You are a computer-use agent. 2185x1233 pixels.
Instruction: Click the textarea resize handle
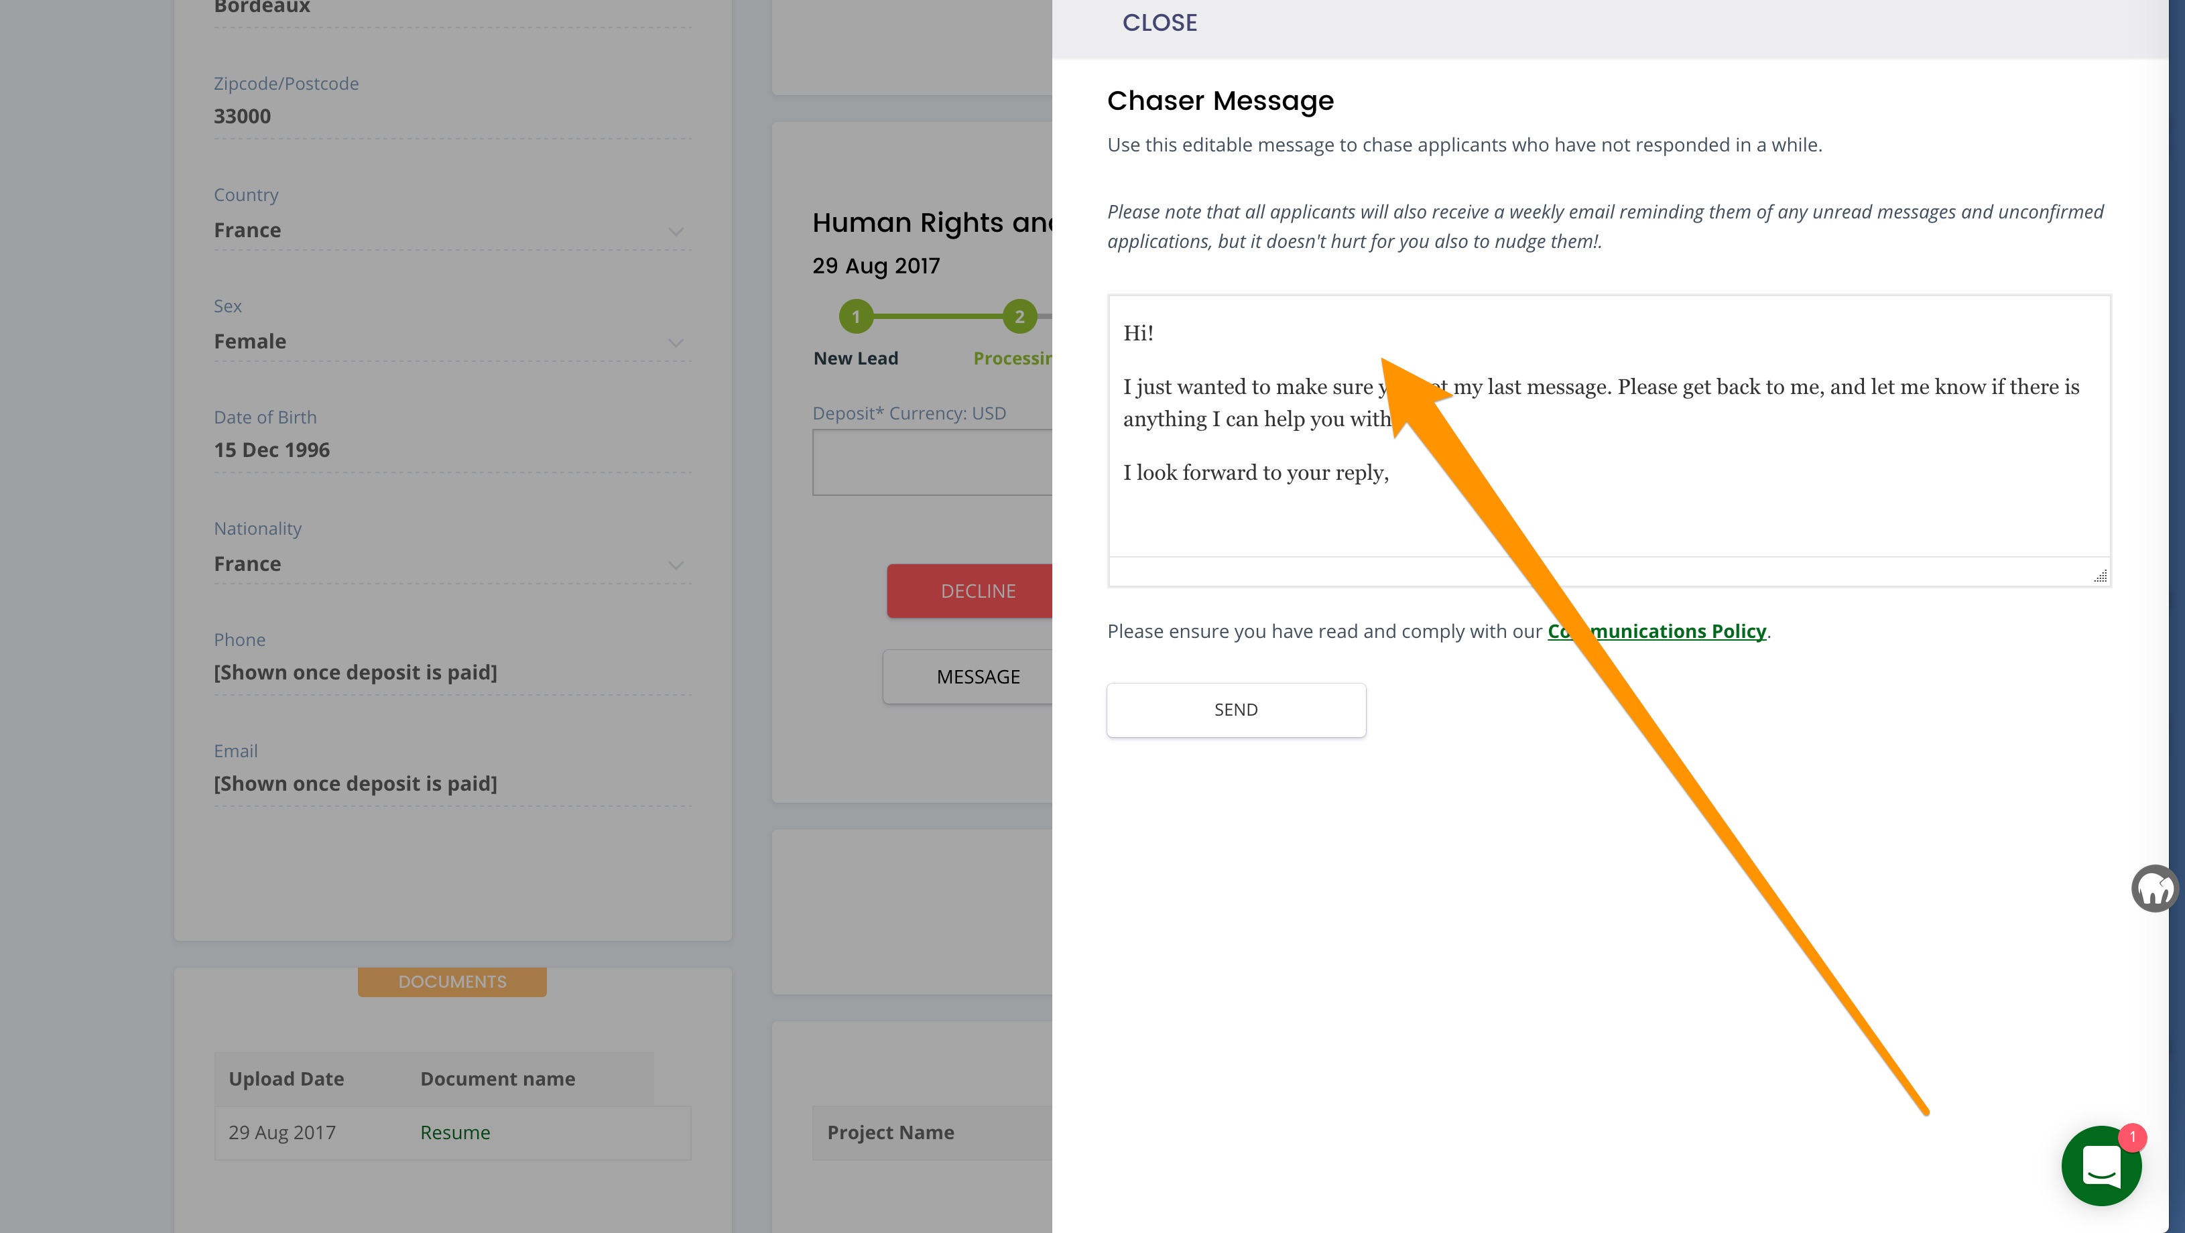click(x=2100, y=577)
